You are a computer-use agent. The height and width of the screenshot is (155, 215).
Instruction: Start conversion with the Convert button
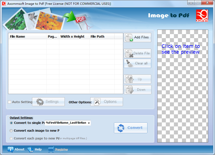131,128
